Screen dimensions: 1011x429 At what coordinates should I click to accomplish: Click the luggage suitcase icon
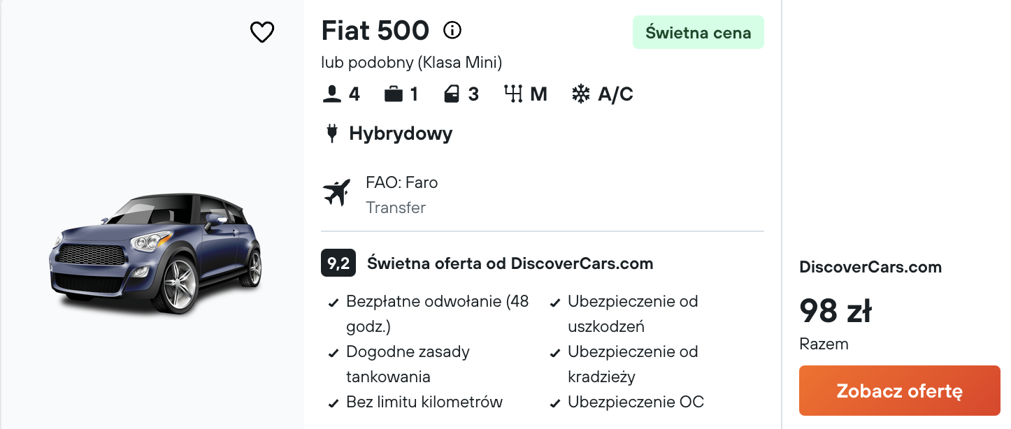click(394, 94)
